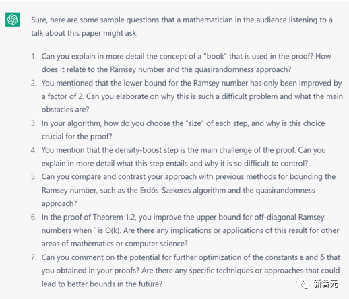Click the intro sentence starting 'Sure, here are'

click(x=182, y=26)
